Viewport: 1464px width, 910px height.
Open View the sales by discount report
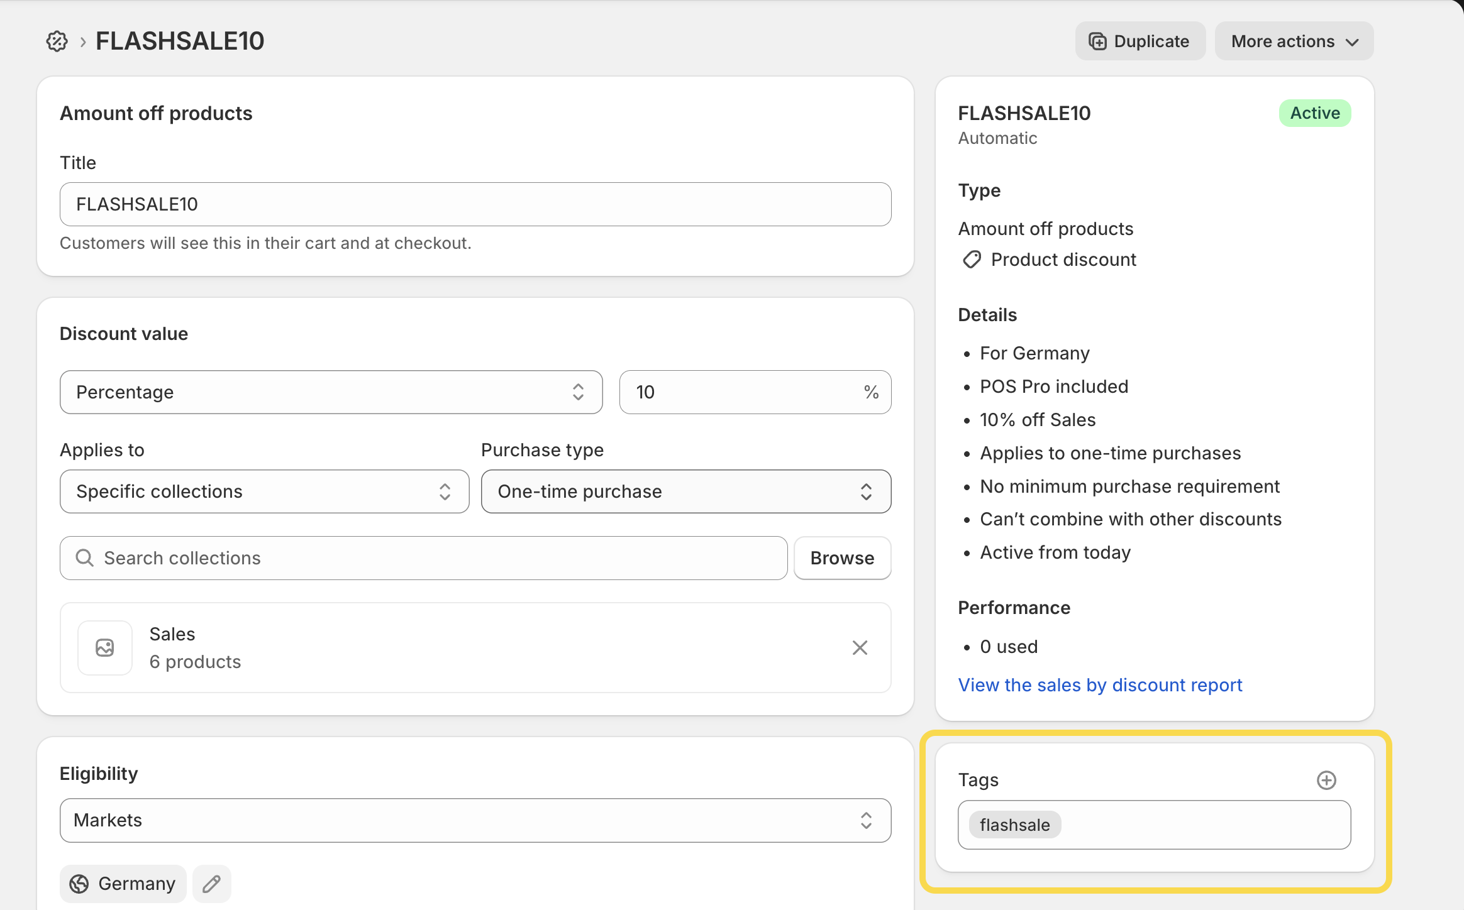coord(1100,685)
